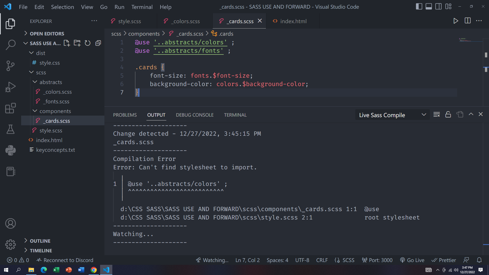Open the Run and Debug view

tap(10, 87)
